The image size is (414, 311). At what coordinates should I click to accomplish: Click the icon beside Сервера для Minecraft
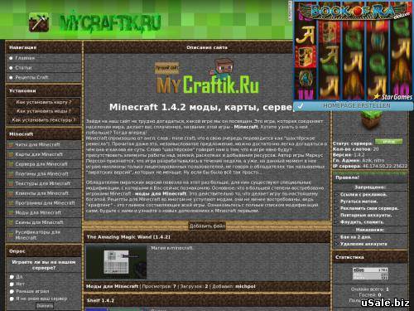point(11,164)
